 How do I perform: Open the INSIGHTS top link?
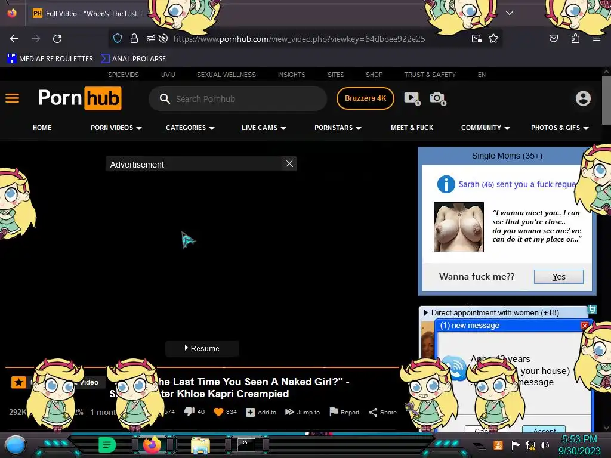tap(291, 75)
